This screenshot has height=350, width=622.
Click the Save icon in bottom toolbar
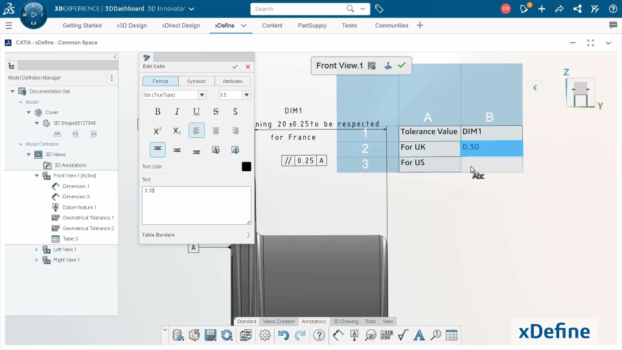click(210, 335)
